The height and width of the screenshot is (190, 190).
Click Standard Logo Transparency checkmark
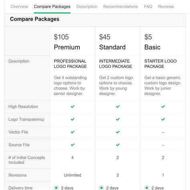point(117,119)
